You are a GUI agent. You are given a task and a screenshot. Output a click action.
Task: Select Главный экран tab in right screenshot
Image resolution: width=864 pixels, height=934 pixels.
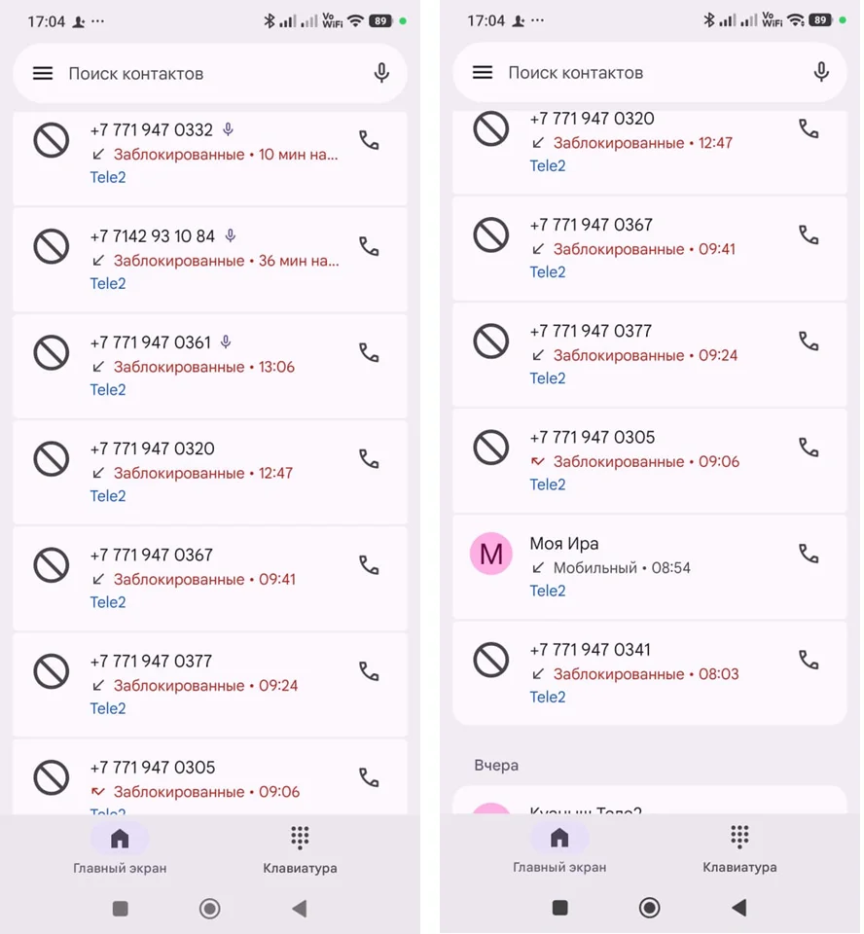coord(559,849)
